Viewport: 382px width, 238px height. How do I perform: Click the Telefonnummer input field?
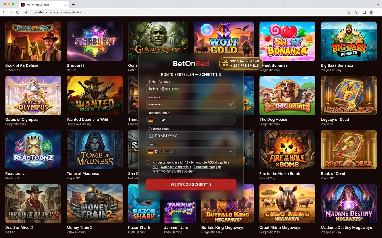(191, 120)
